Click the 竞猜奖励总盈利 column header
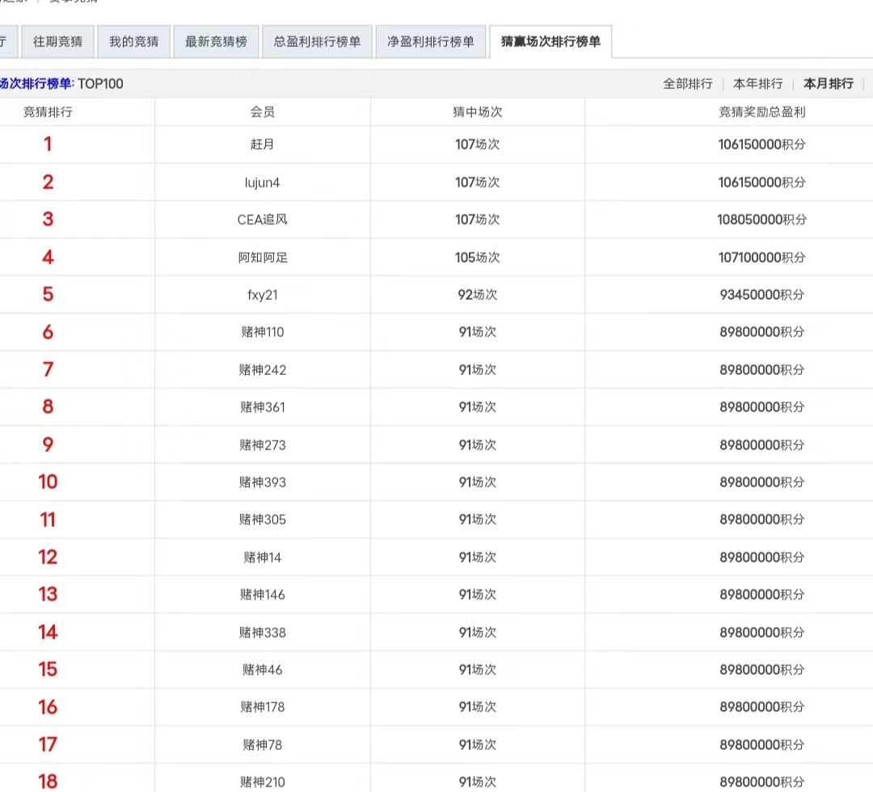The height and width of the screenshot is (792, 873). [x=761, y=112]
